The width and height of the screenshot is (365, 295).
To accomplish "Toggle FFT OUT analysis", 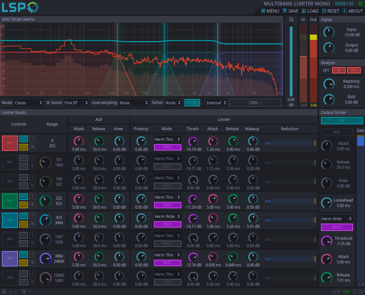I will (x=354, y=70).
